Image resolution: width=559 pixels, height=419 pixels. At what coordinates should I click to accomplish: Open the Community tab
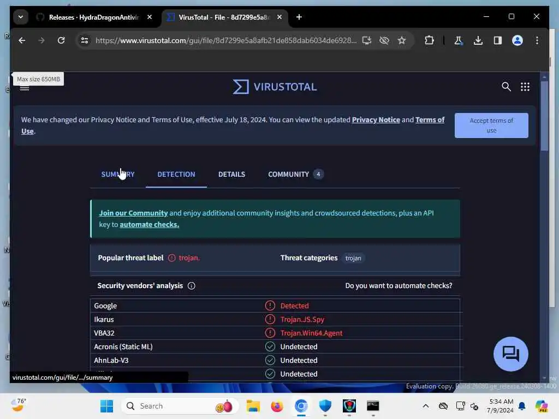click(295, 174)
